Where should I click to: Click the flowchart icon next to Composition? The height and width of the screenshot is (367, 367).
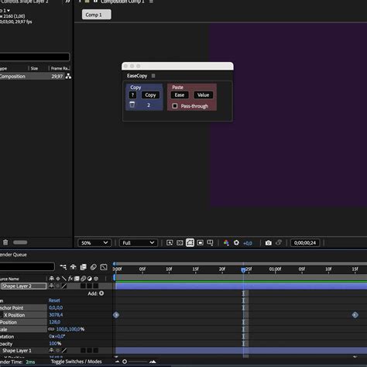[68, 77]
